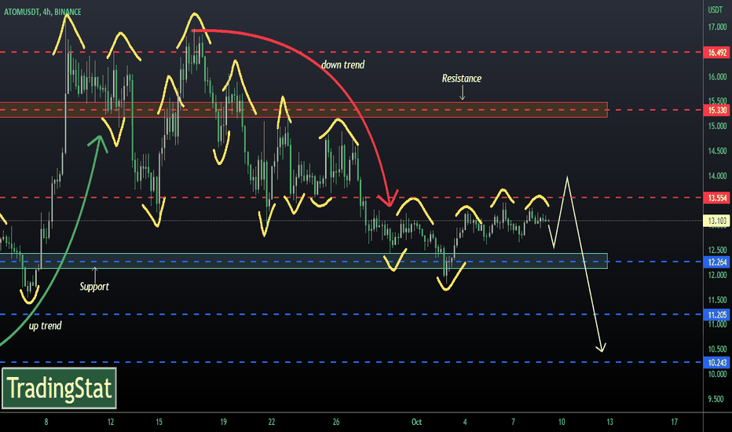Select the red 16.492 price label

point(716,53)
